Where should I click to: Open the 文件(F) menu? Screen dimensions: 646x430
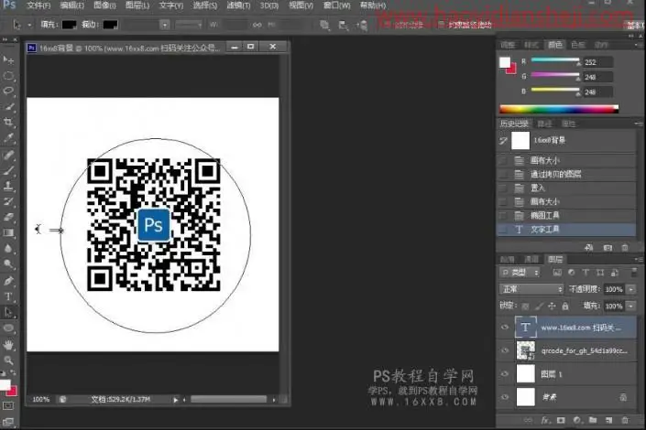[38, 5]
